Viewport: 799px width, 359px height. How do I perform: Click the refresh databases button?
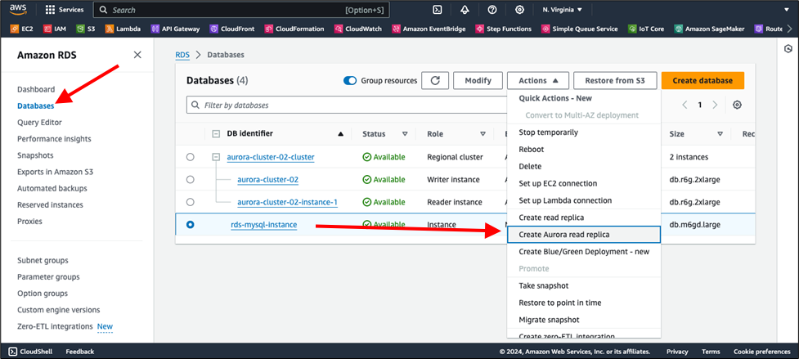coord(435,80)
